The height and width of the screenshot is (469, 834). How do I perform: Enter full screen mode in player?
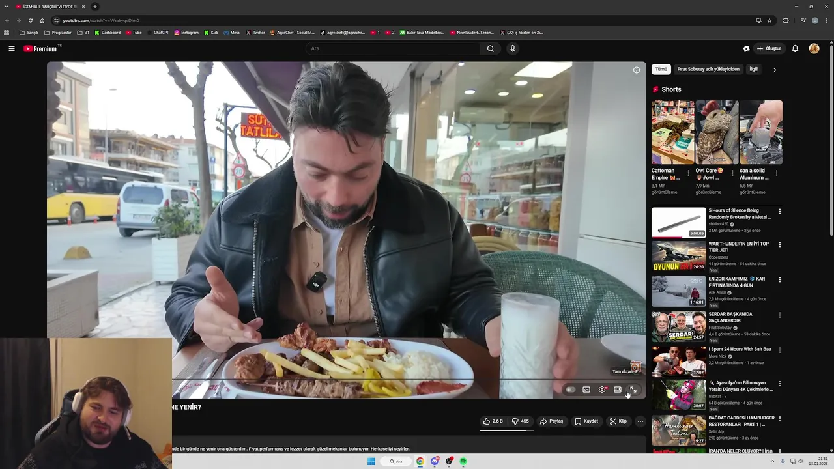tap(633, 390)
